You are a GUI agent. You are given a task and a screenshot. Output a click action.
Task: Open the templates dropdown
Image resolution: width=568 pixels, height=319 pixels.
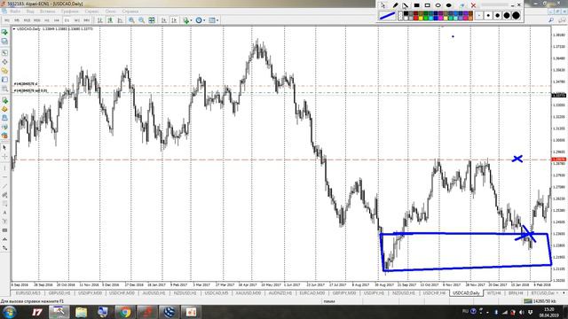[213, 20]
